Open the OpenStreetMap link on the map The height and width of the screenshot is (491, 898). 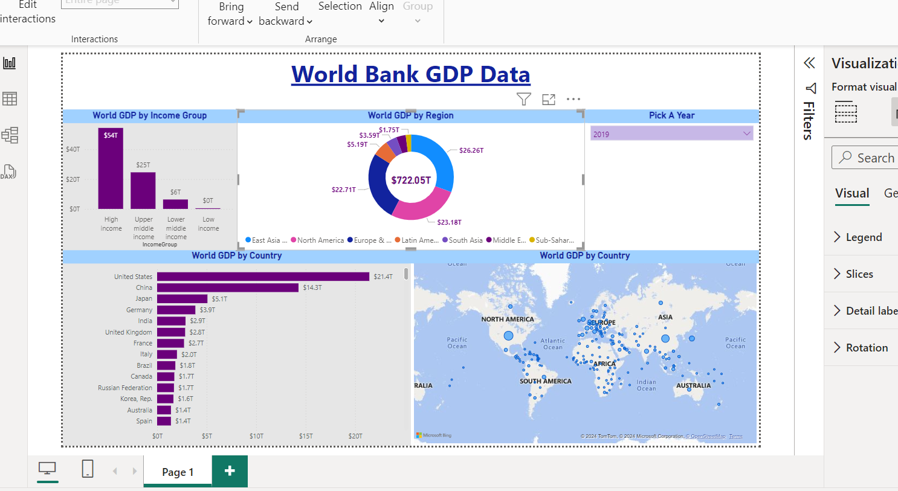[708, 436]
